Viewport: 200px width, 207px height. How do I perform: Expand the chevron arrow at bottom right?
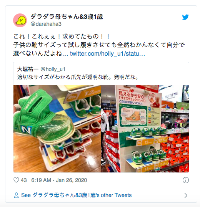(186, 195)
